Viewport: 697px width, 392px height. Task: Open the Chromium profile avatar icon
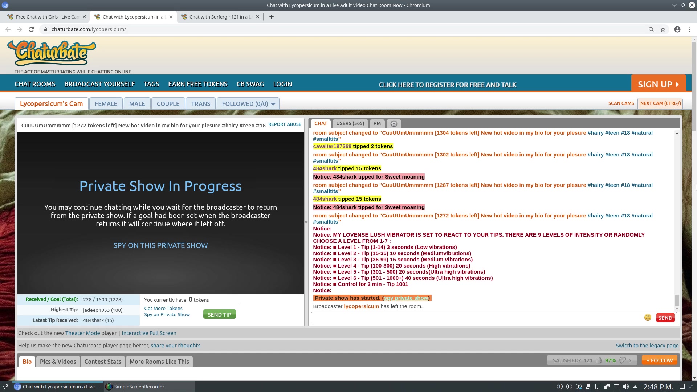[x=677, y=29]
